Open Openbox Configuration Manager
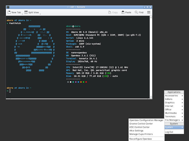 pyautogui.click(x=146, y=120)
